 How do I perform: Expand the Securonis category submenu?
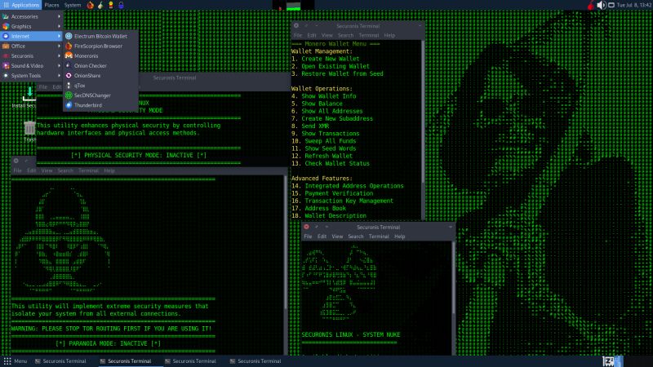click(x=32, y=55)
